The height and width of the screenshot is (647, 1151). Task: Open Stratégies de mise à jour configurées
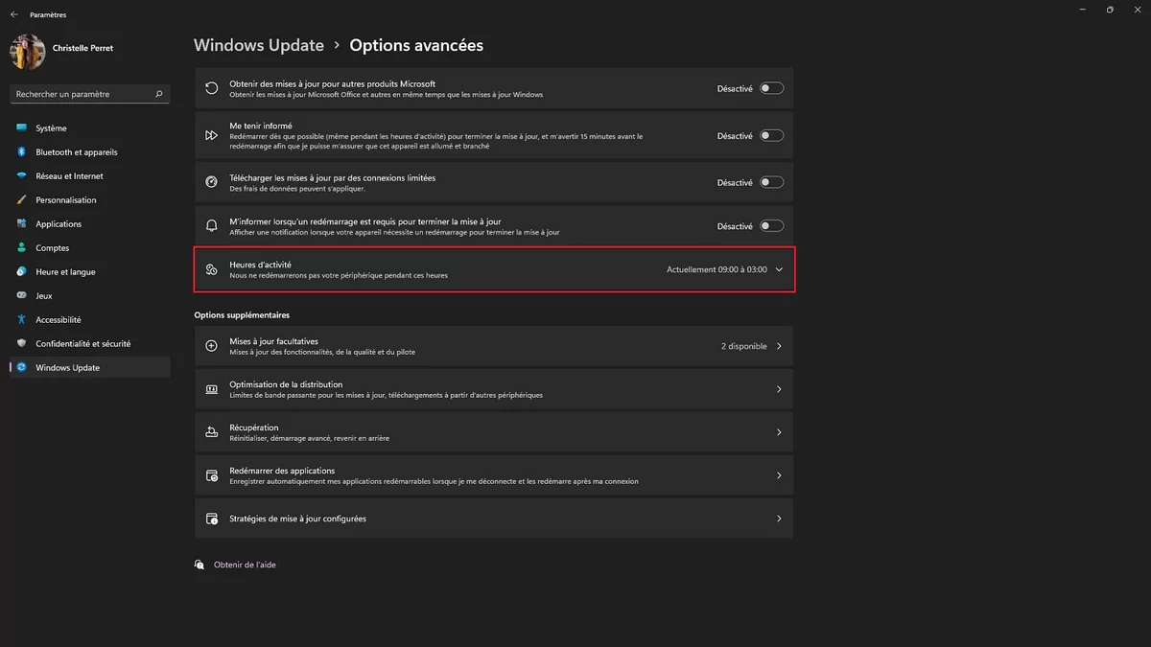(494, 519)
